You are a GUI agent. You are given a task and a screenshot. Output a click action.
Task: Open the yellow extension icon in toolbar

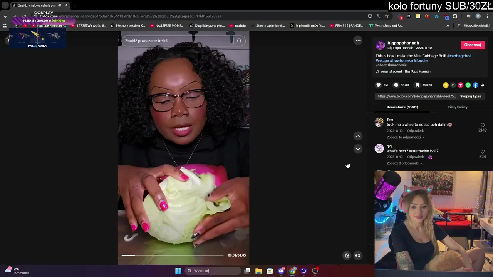418,16
